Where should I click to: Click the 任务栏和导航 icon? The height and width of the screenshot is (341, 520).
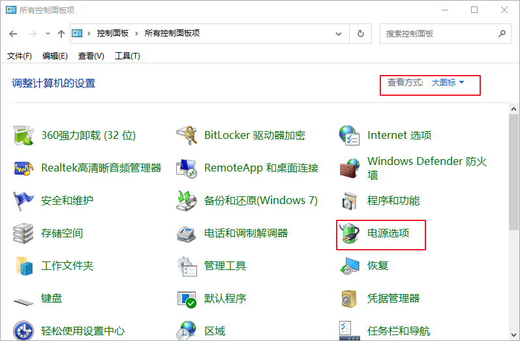coord(350,331)
